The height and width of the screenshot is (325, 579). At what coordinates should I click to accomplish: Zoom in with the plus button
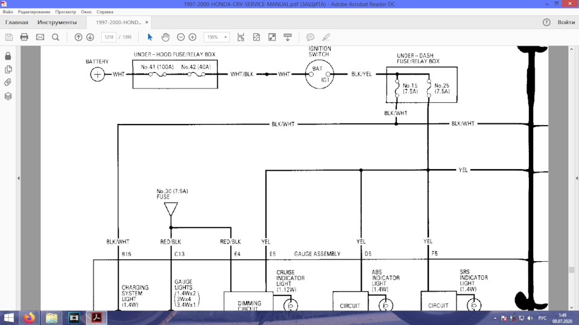(x=192, y=37)
